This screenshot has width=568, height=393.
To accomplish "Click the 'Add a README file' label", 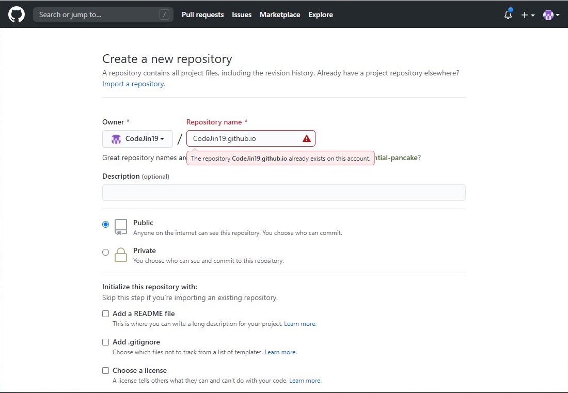I will point(144,313).
